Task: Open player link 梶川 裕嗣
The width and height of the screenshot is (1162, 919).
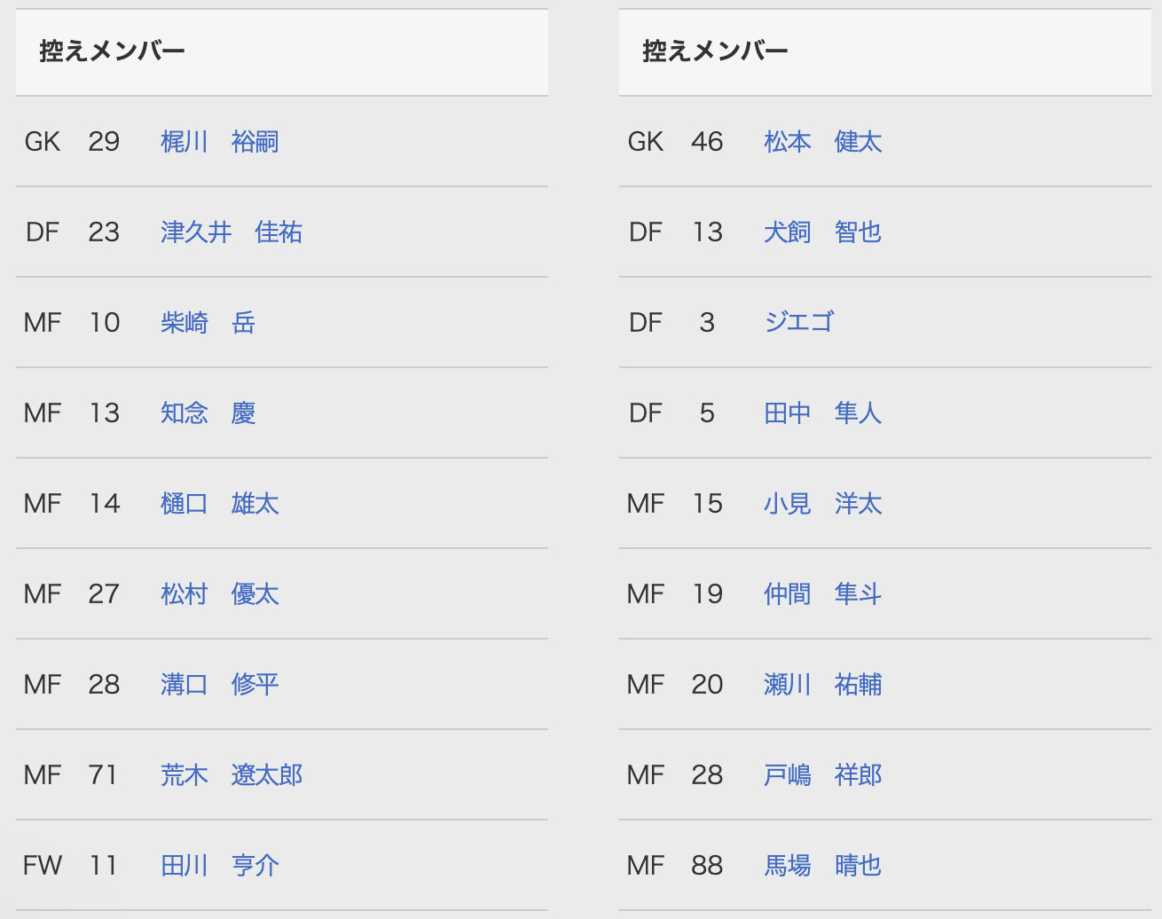Action: [x=220, y=142]
